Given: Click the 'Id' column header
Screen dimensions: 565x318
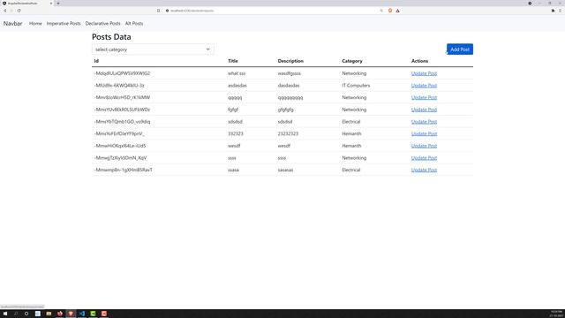Looking at the screenshot, I should click(96, 61).
